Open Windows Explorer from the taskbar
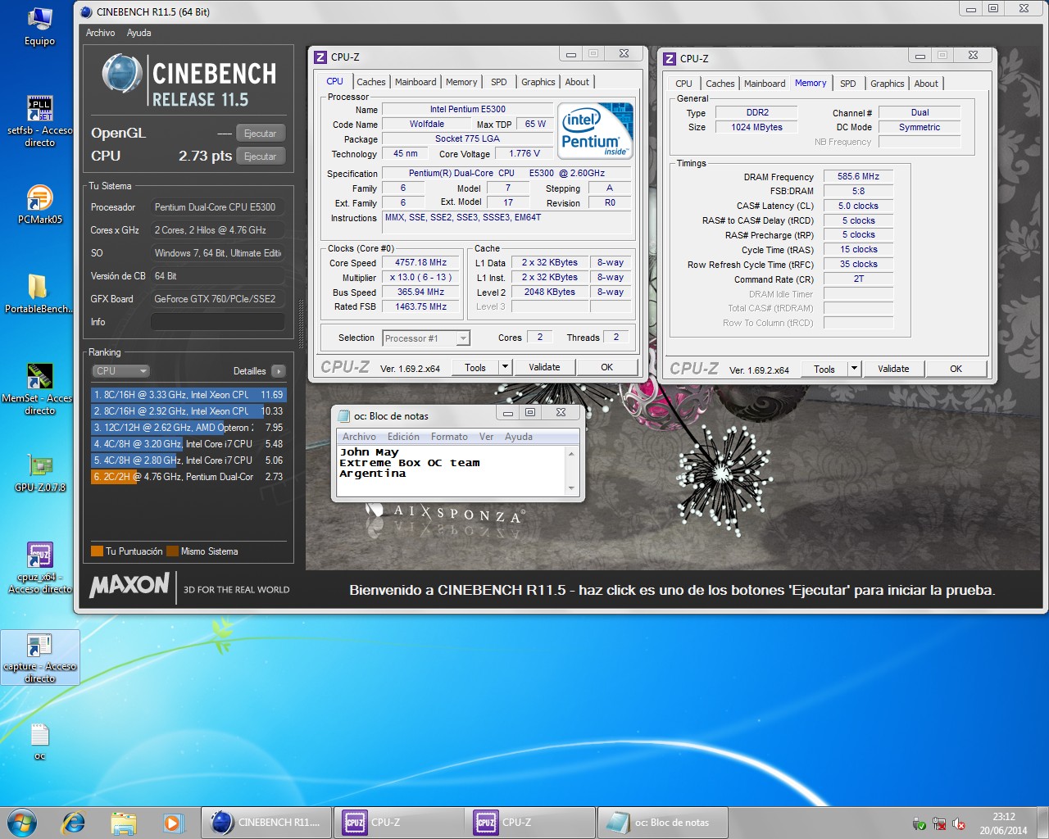Viewport: 1049px width, 839px height. coord(123,822)
